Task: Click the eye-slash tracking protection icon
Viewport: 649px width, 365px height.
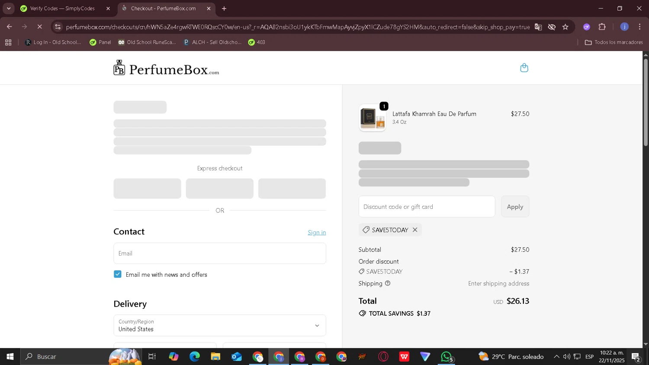Action: tap(552, 27)
